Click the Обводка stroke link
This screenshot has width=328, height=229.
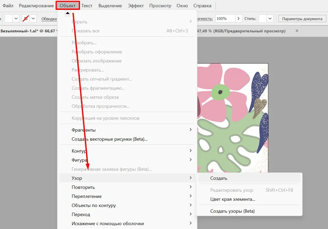coord(49,19)
